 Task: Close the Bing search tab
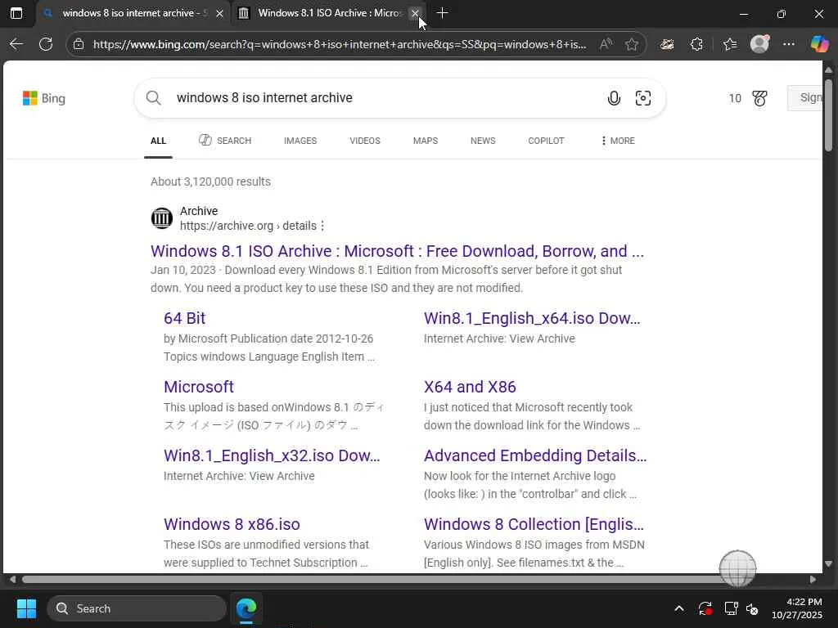point(219,13)
